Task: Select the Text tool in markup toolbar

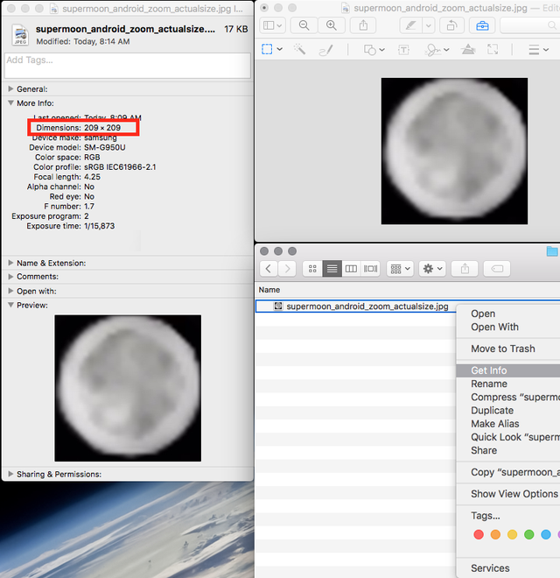Action: (403, 50)
